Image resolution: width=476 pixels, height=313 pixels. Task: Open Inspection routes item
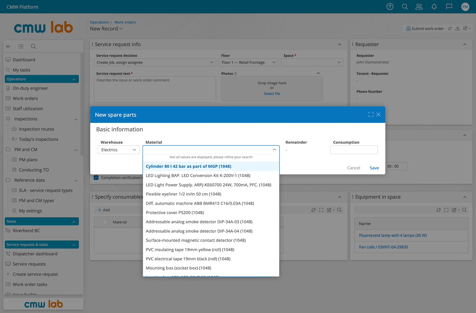click(x=36, y=129)
